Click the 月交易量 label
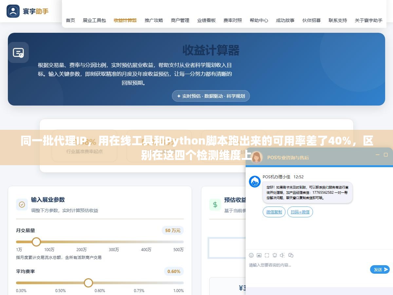The width and height of the screenshot is (393, 295). pos(26,230)
